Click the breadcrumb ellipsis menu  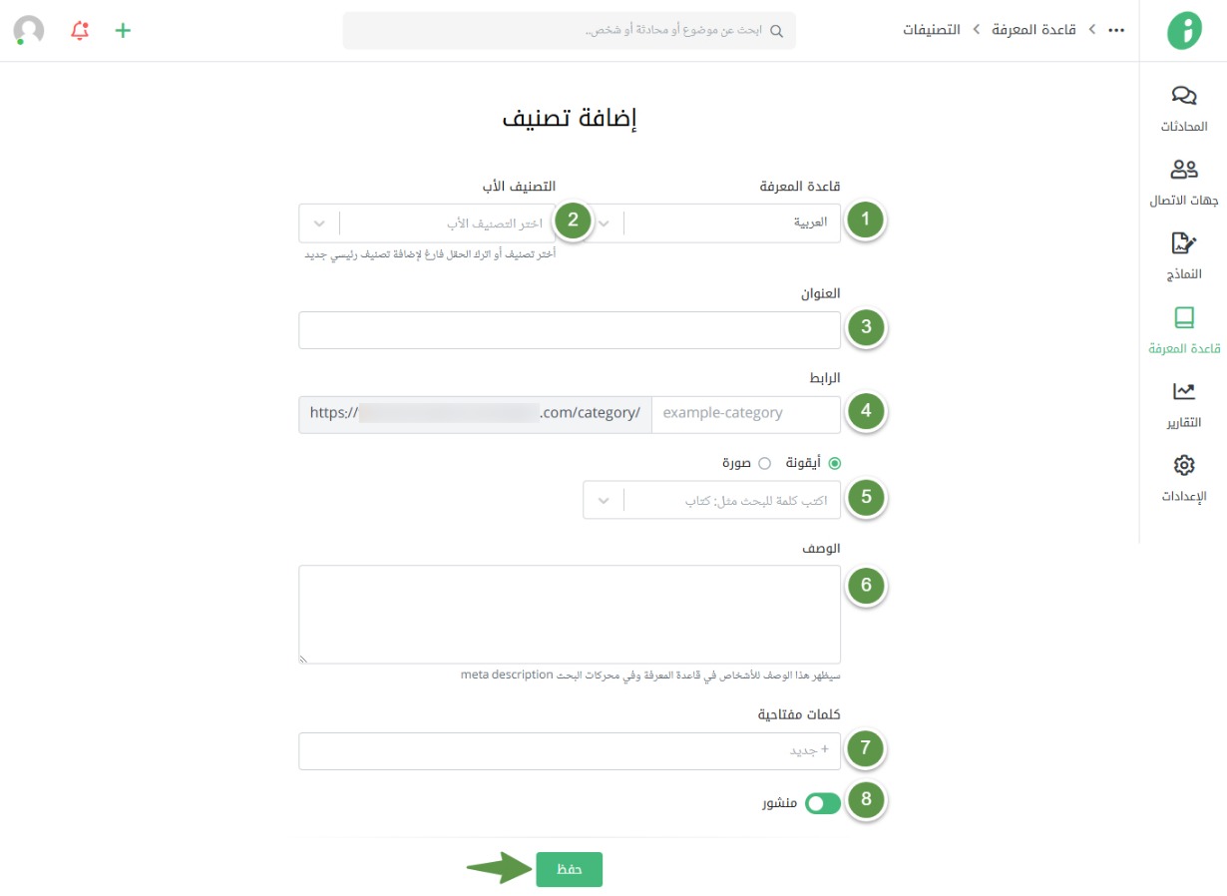point(1116,30)
